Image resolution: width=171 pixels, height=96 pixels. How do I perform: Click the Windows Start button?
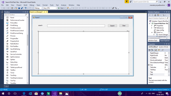pyautogui.click(x=3, y=93)
